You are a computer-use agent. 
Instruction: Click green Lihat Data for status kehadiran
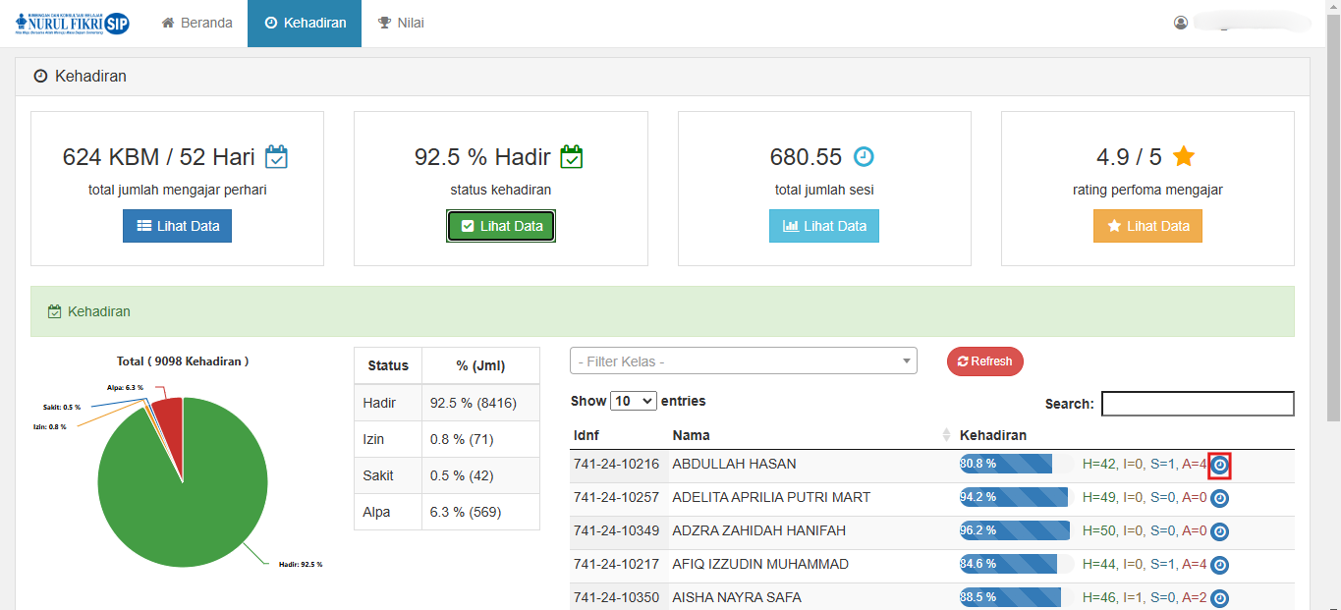[x=501, y=226]
